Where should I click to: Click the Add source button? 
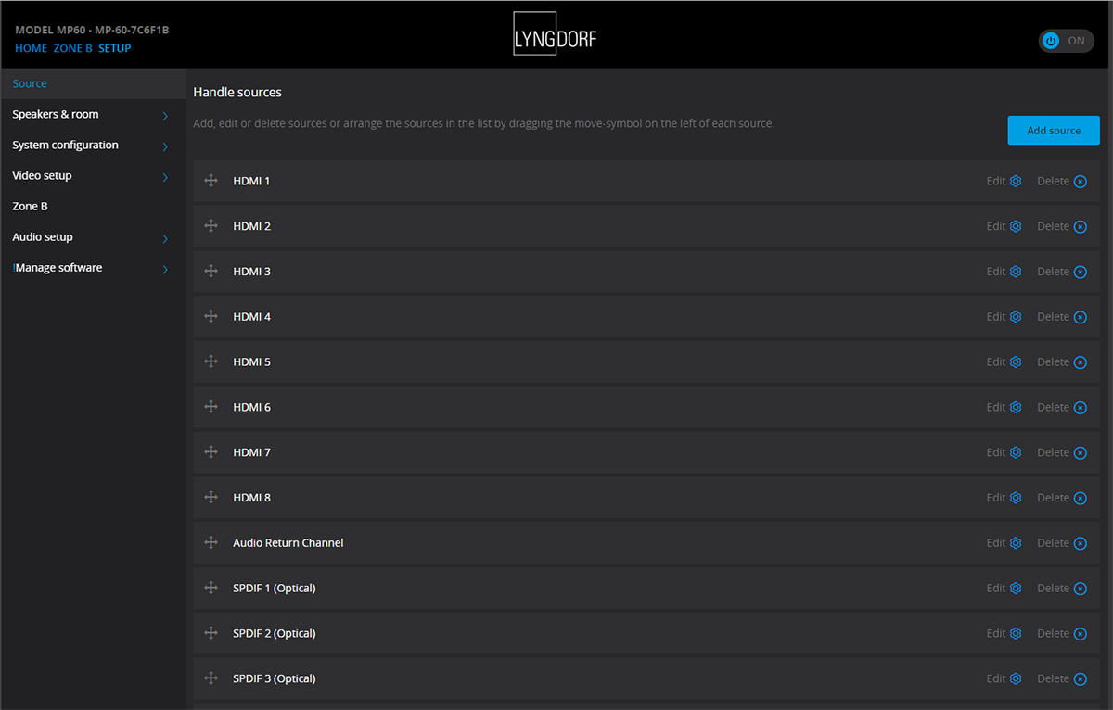(x=1054, y=131)
